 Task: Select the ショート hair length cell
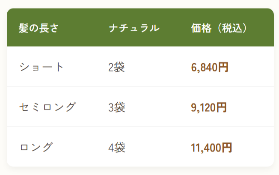[x=41, y=67]
